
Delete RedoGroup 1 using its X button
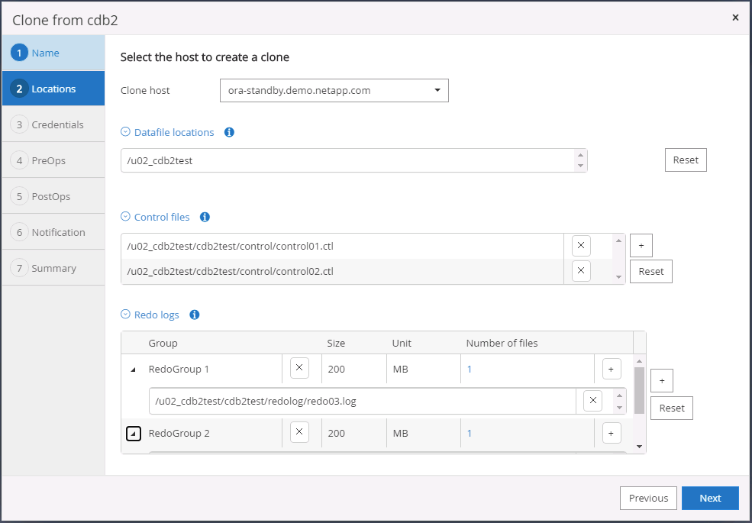tap(300, 369)
